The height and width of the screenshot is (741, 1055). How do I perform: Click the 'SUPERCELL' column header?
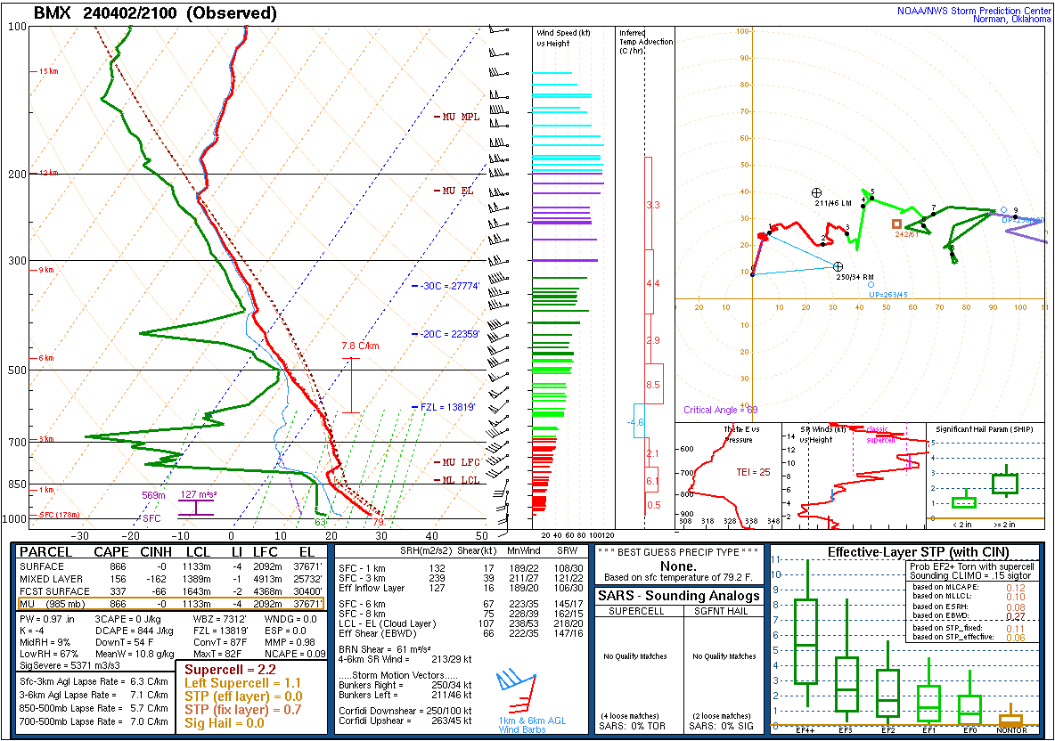pos(636,611)
